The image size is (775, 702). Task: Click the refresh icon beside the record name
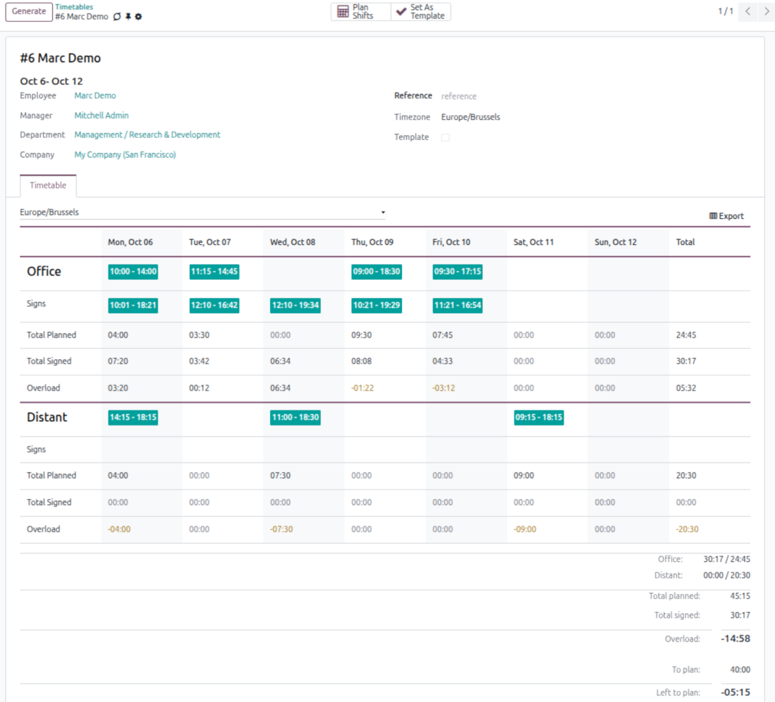click(x=117, y=16)
